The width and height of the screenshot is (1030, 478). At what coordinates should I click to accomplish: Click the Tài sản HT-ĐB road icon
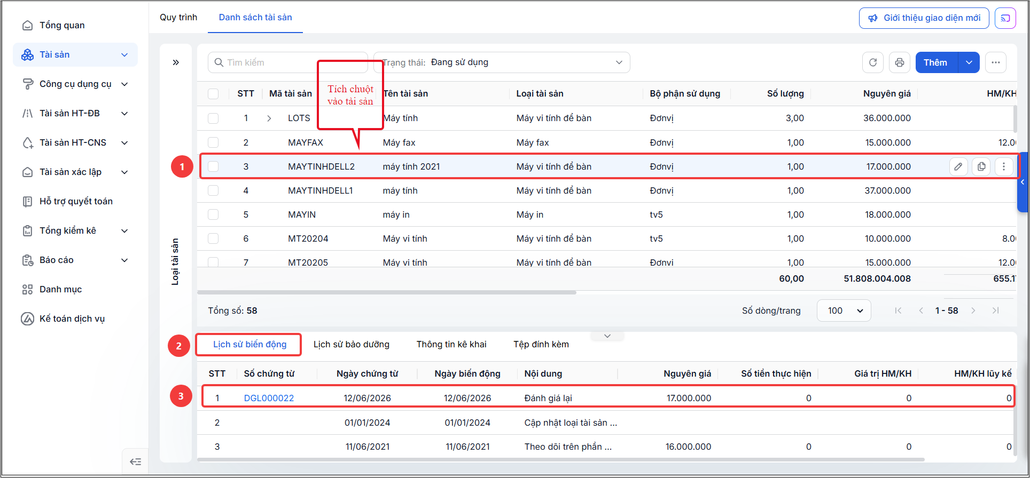point(27,114)
